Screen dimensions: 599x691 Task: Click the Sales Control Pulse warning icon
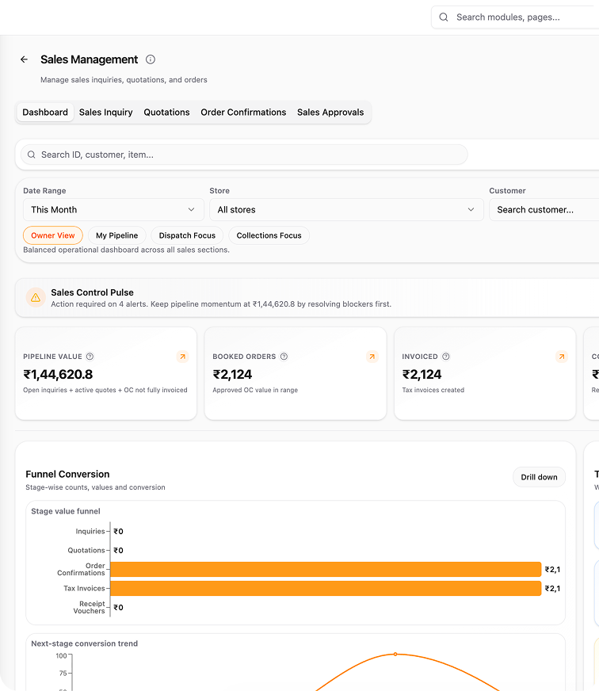(x=36, y=298)
